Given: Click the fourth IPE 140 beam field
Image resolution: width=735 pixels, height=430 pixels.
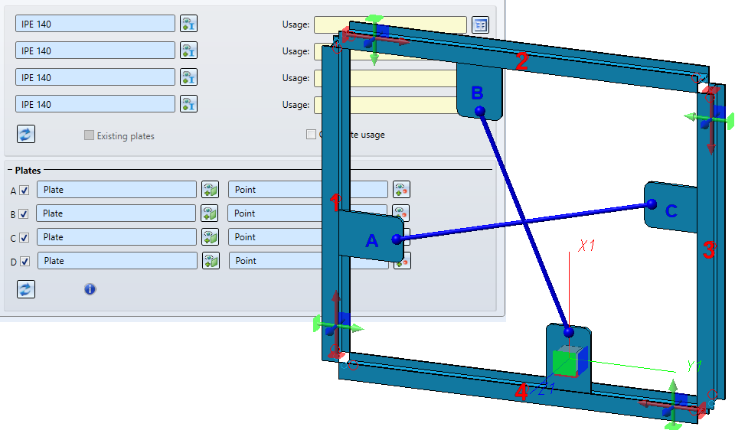Looking at the screenshot, I should tap(95, 104).
